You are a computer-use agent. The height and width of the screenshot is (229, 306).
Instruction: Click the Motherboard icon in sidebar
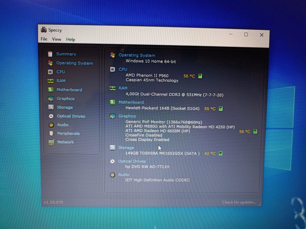pos(51,89)
